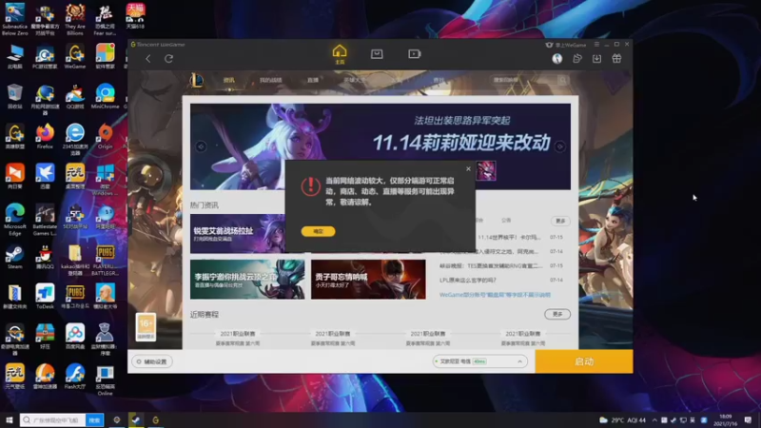The height and width of the screenshot is (428, 761).
Task: Click the 更多 button beside the news list
Action: 560,221
